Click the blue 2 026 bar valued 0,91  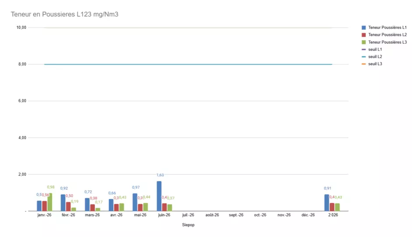(327, 202)
